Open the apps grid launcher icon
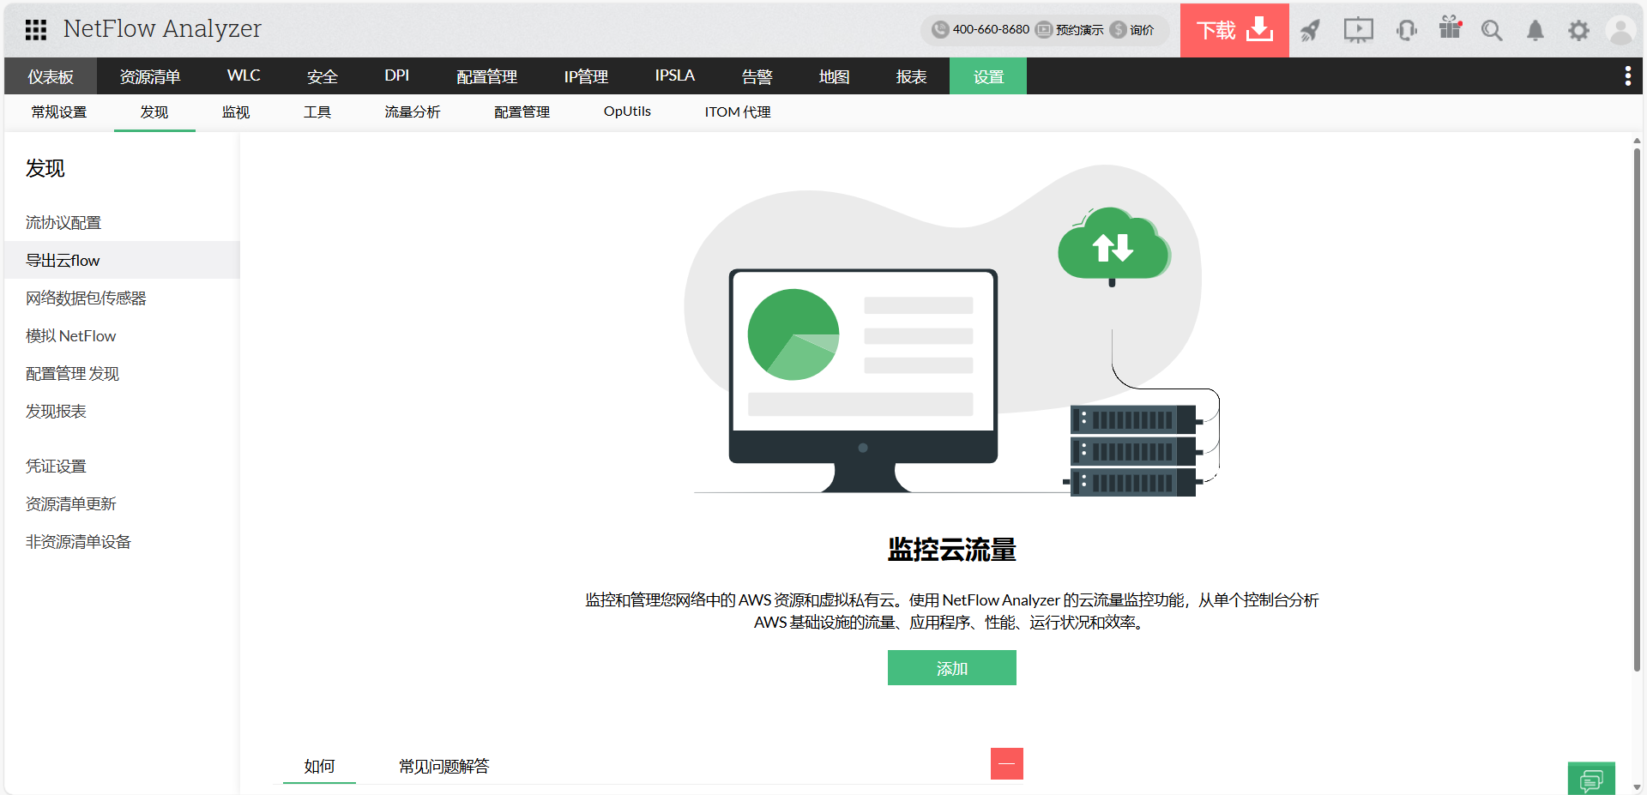Screen dimensions: 1647x795 (x=36, y=30)
